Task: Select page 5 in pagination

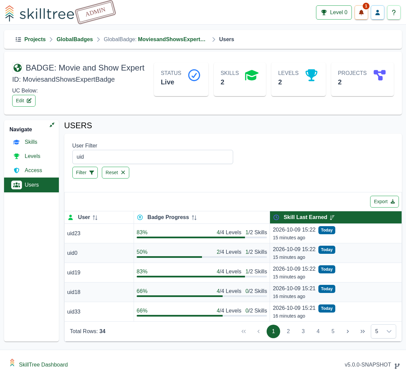Action: 333,331
